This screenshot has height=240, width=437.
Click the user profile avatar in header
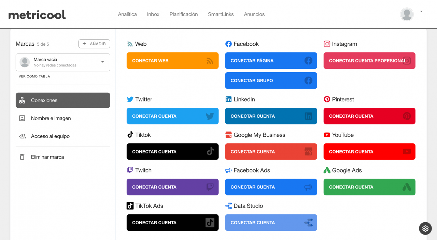[407, 14]
